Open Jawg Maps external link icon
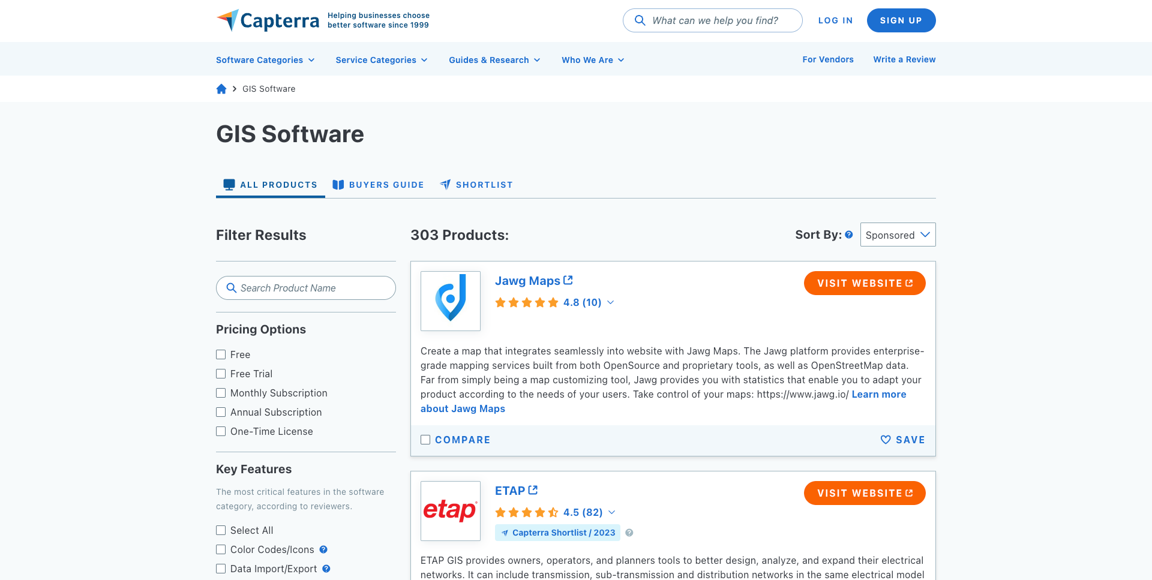 tap(568, 280)
